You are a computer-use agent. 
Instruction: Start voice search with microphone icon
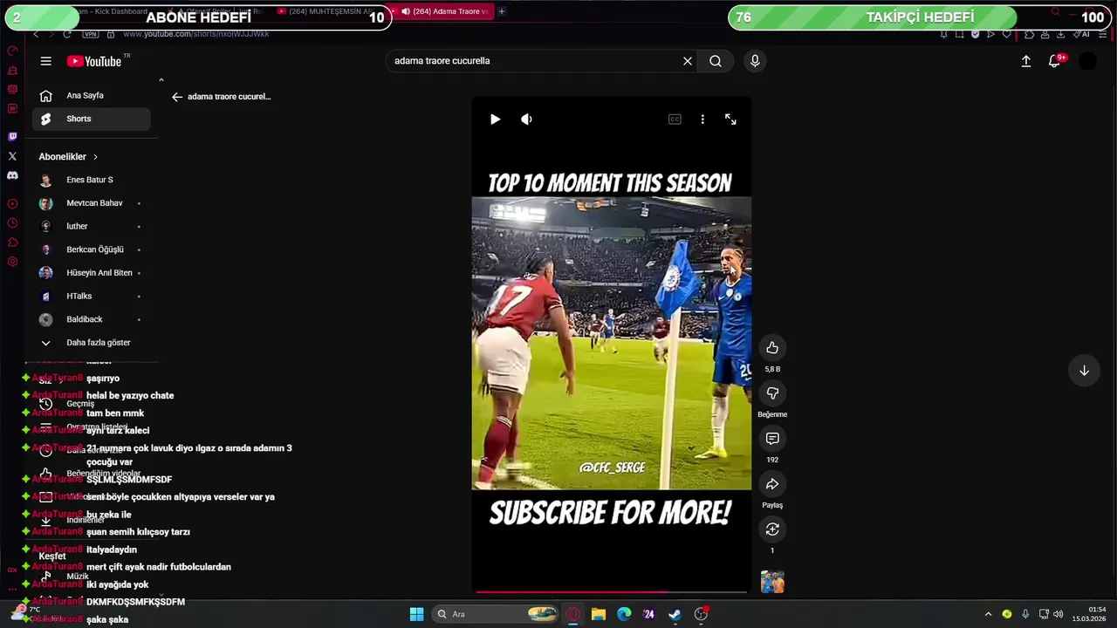755,61
